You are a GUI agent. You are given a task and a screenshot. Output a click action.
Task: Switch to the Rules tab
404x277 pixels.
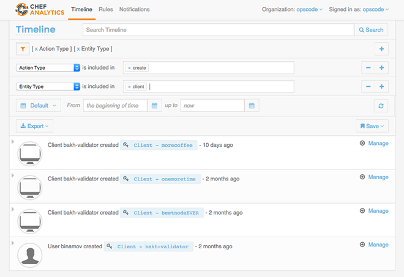pyautogui.click(x=106, y=10)
